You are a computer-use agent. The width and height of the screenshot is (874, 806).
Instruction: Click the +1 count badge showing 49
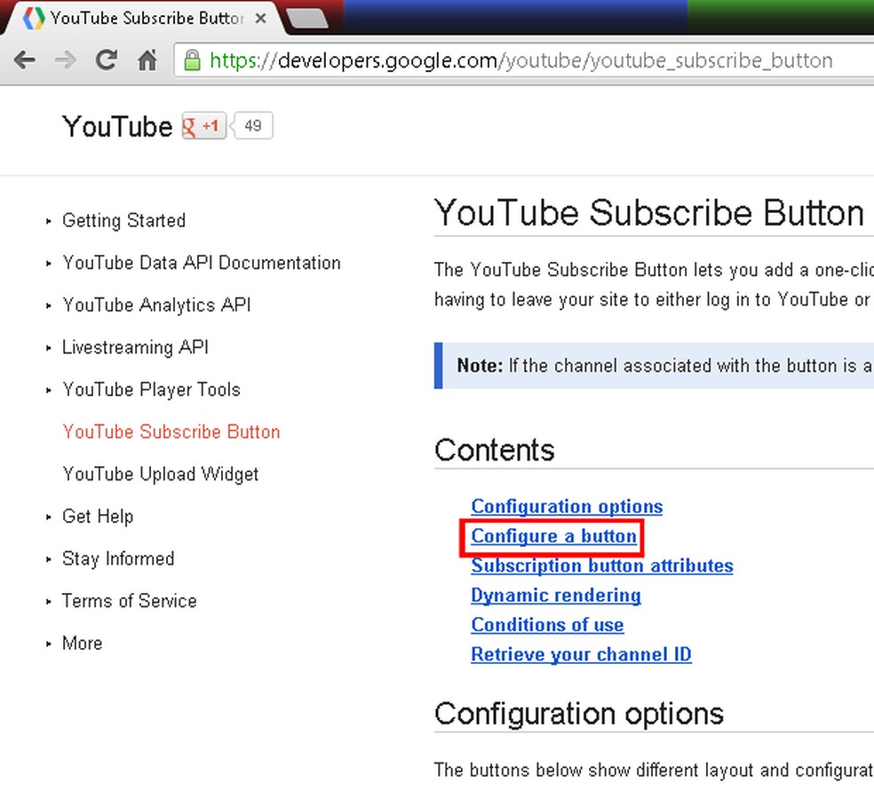(x=251, y=125)
